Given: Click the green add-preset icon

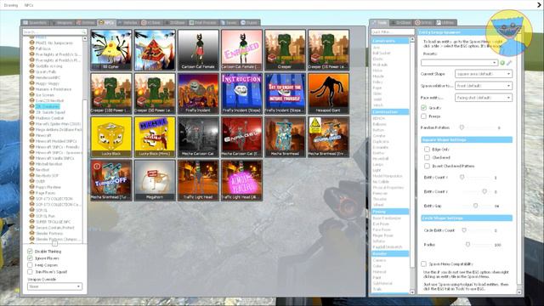Looking at the screenshot, I should [502, 63].
